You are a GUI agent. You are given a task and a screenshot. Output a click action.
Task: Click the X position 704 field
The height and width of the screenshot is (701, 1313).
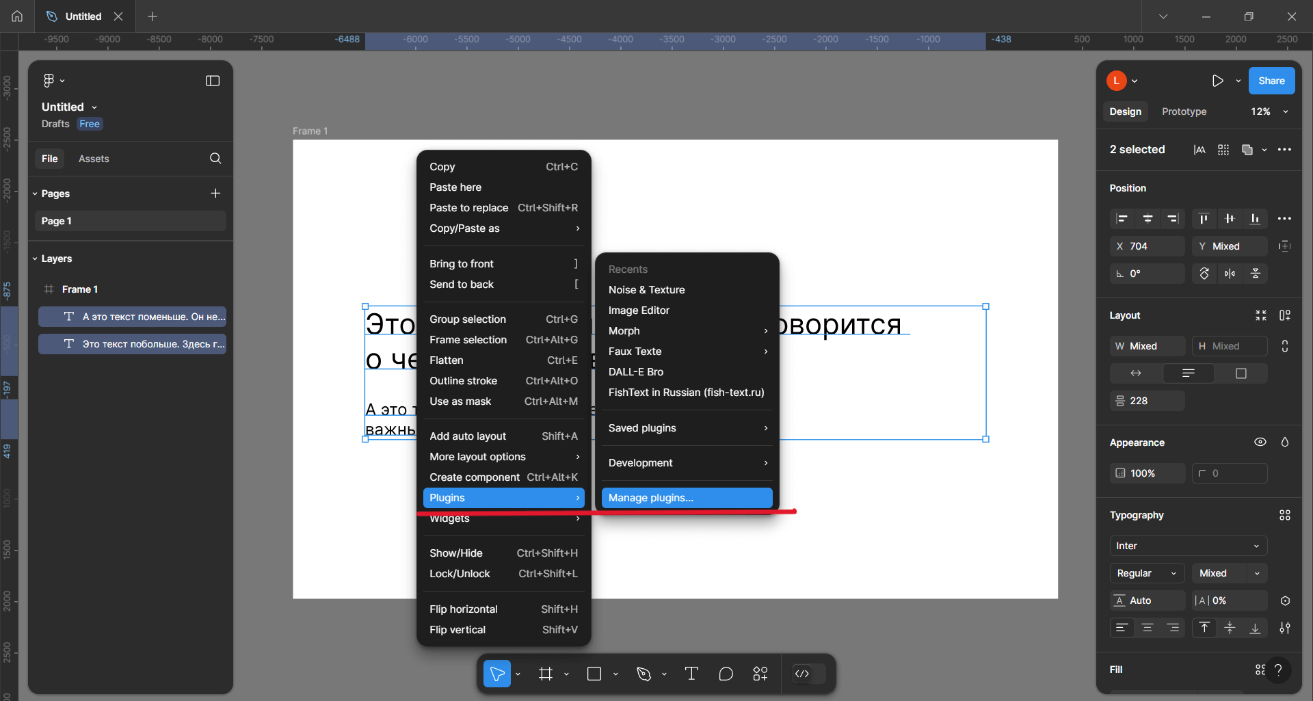click(1148, 246)
